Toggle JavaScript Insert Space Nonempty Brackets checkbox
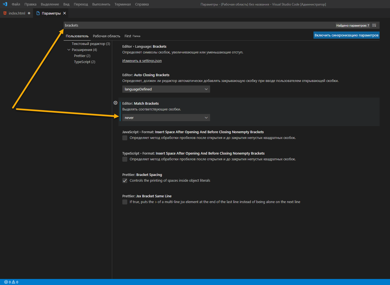Screen dimensions: 390x285 [x=125, y=138]
